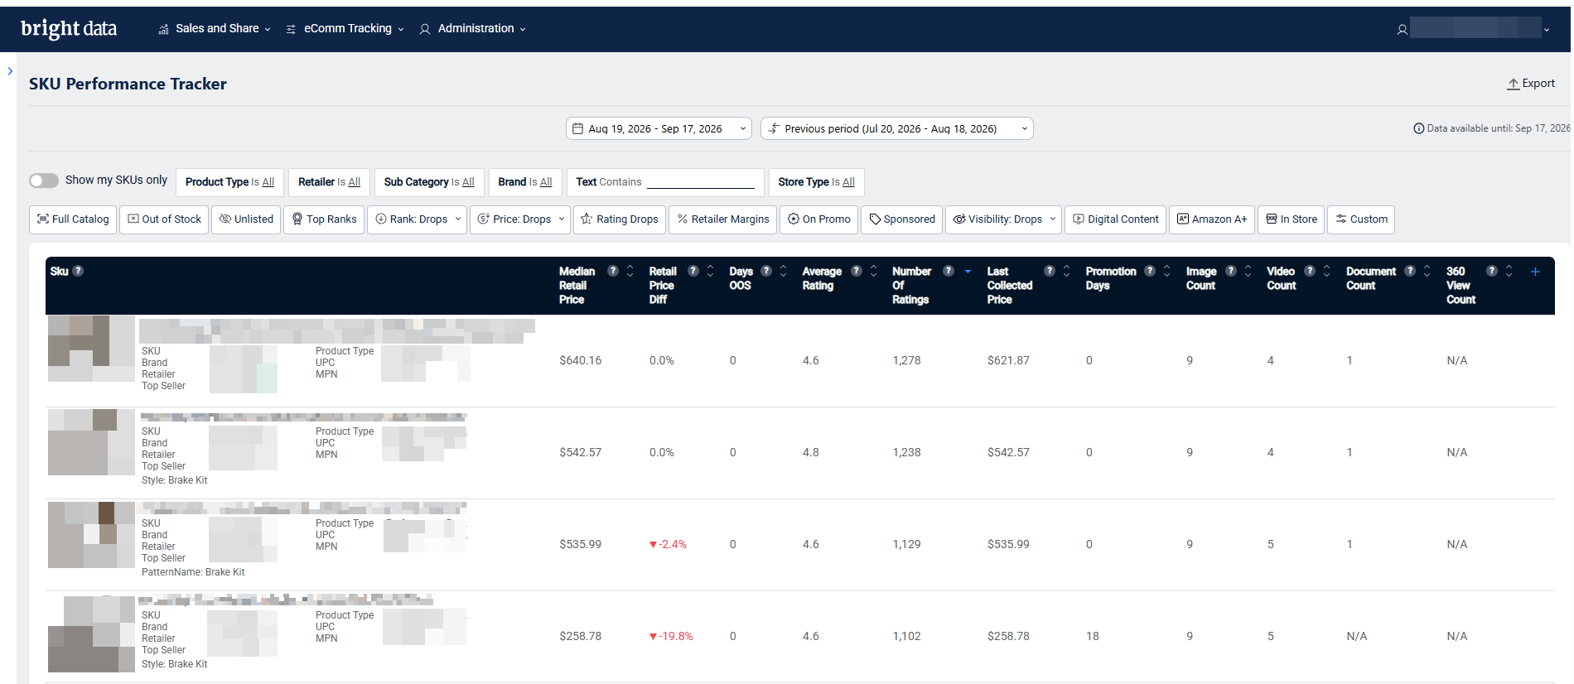Select the Custom view
Image resolution: width=1574 pixels, height=684 pixels.
coord(1361,219)
